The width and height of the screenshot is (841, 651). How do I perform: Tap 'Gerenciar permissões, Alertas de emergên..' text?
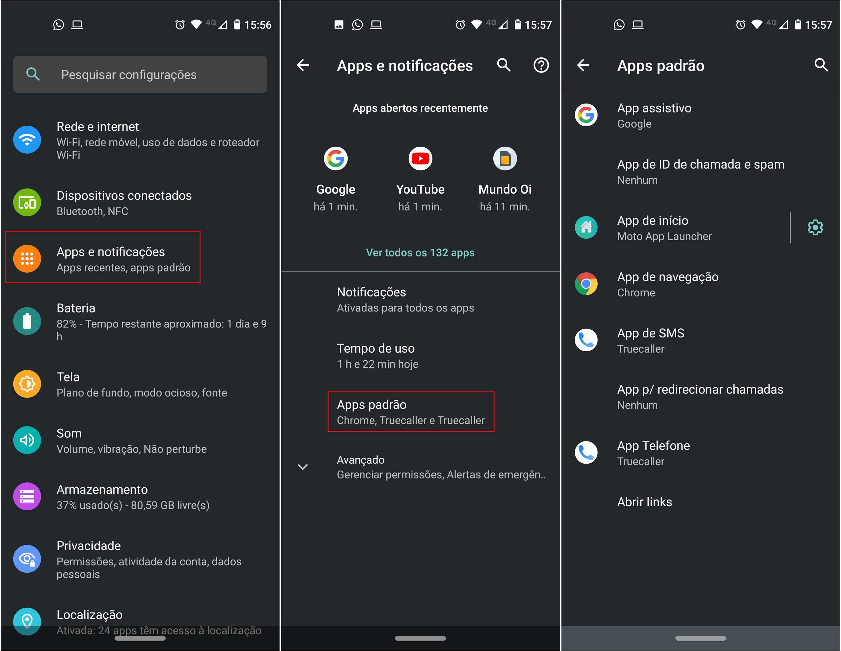441,475
